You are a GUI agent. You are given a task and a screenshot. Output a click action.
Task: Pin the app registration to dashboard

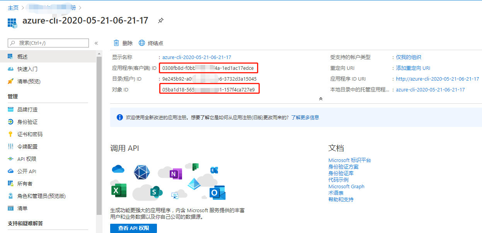click(x=161, y=21)
